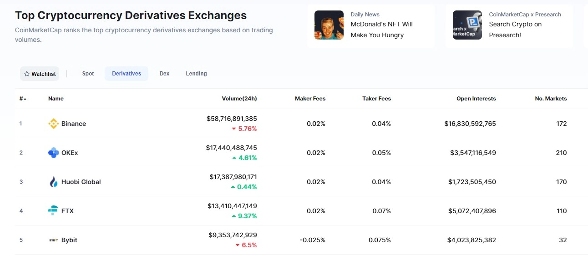Viewport: 588px width, 255px height.
Task: Open Bybit exchange name link
Action: (x=69, y=240)
